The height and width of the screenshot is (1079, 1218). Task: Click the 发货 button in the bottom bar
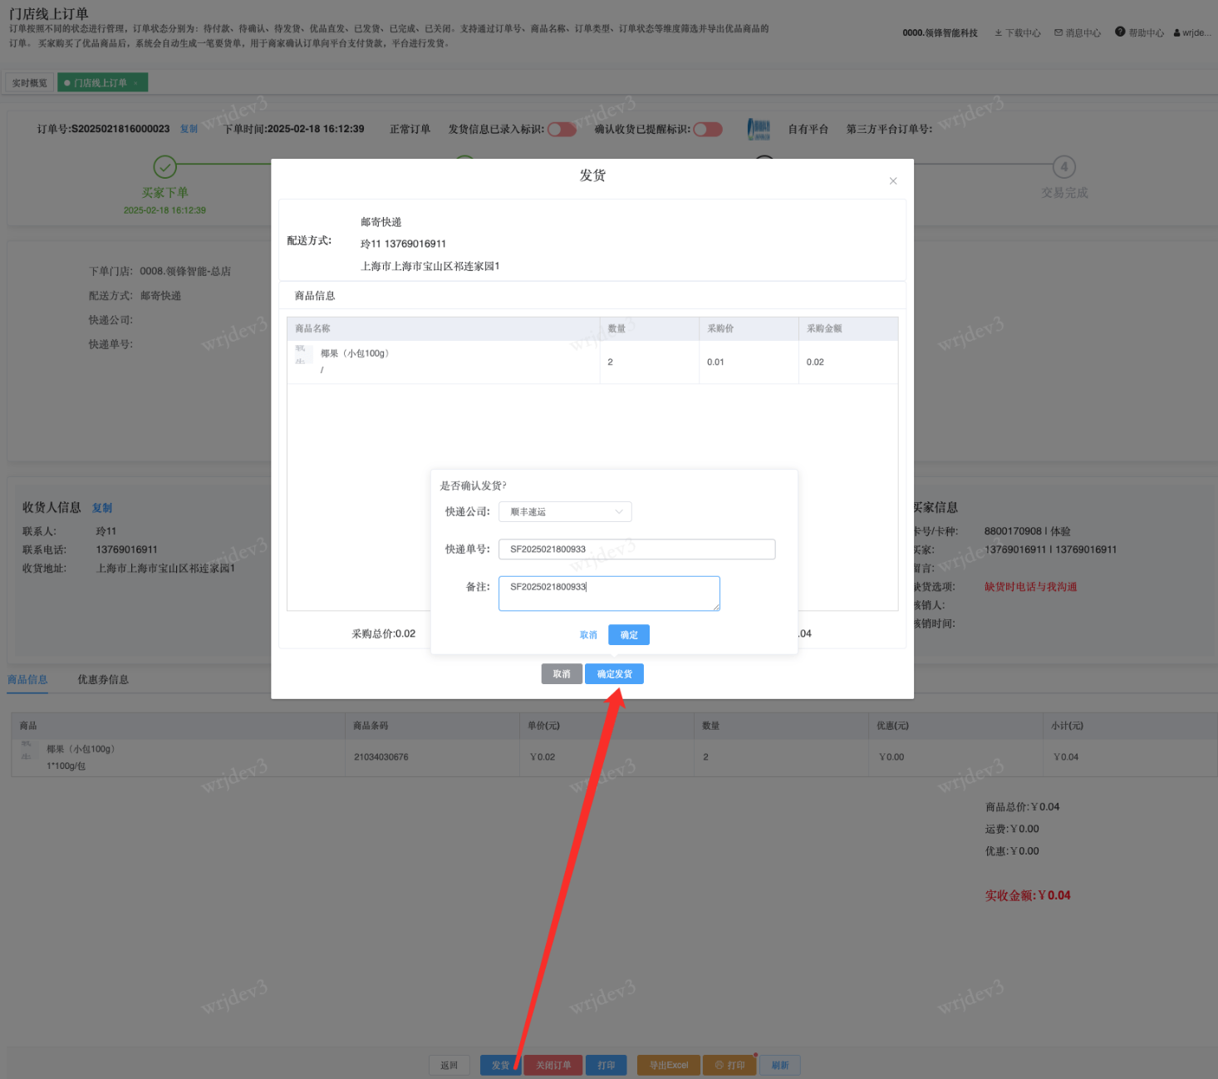501,1065
